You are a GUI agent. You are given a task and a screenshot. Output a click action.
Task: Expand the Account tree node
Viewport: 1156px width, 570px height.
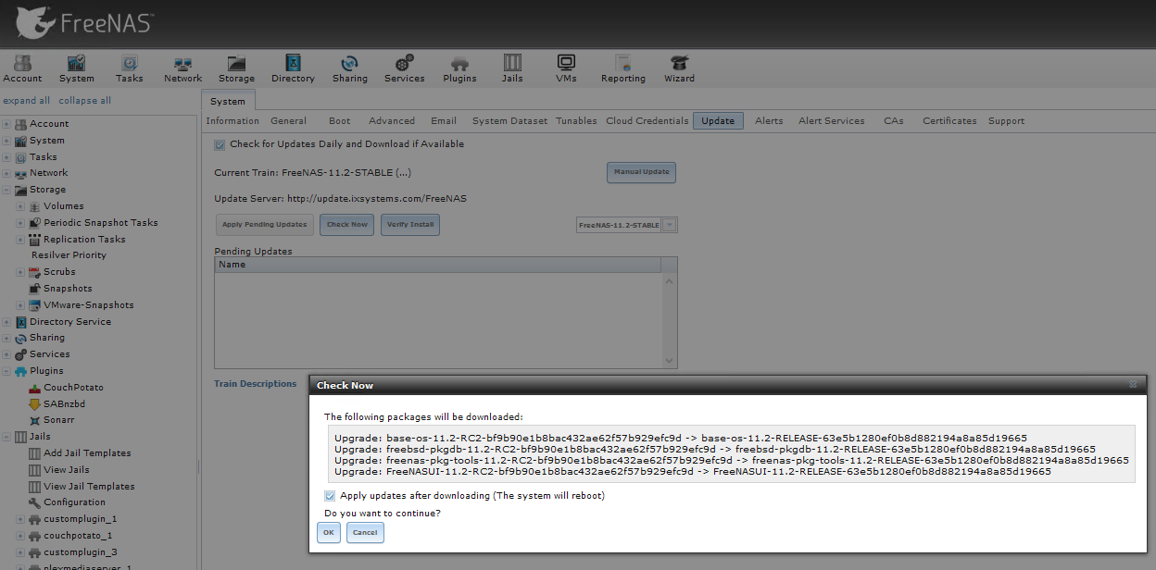(x=6, y=124)
